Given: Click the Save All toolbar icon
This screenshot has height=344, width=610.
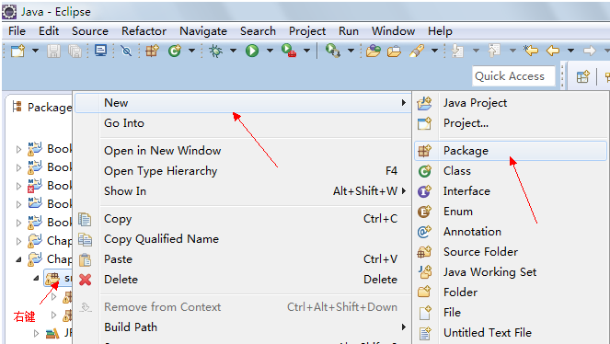Looking at the screenshot, I should [75, 51].
